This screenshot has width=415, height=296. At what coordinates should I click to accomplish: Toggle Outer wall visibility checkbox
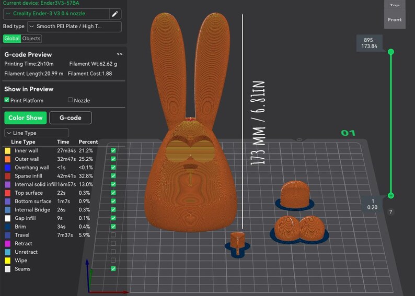[113, 159]
